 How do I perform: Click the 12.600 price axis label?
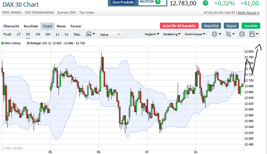[x=249, y=109]
